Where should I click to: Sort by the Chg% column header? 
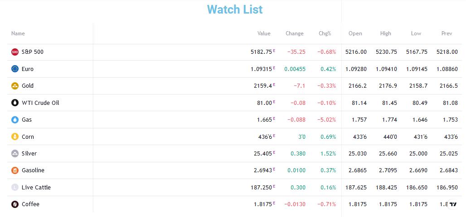click(x=324, y=33)
